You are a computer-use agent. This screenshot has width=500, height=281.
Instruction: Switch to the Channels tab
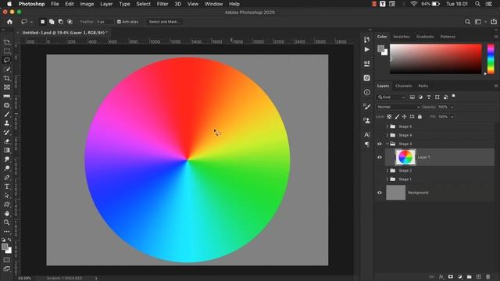pos(403,86)
